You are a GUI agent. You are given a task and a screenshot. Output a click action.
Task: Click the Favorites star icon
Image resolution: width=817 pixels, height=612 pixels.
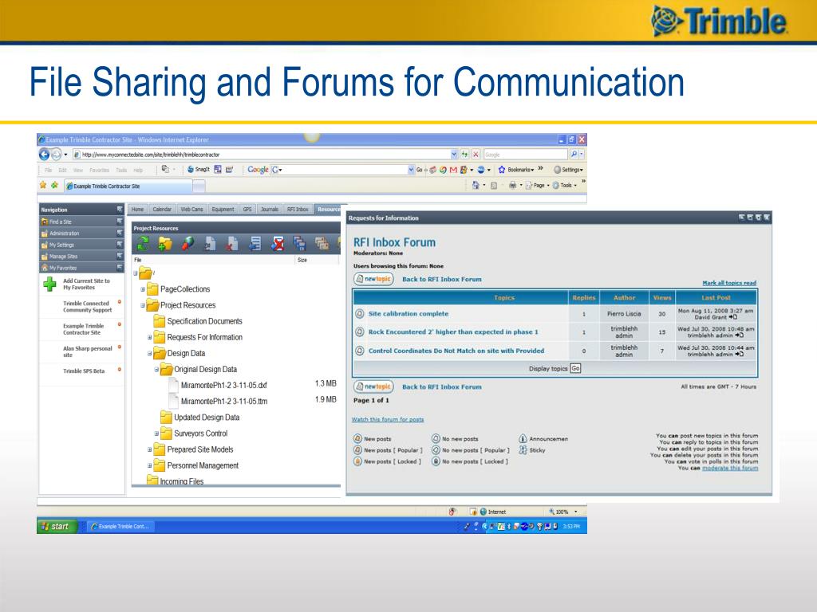pos(43,185)
